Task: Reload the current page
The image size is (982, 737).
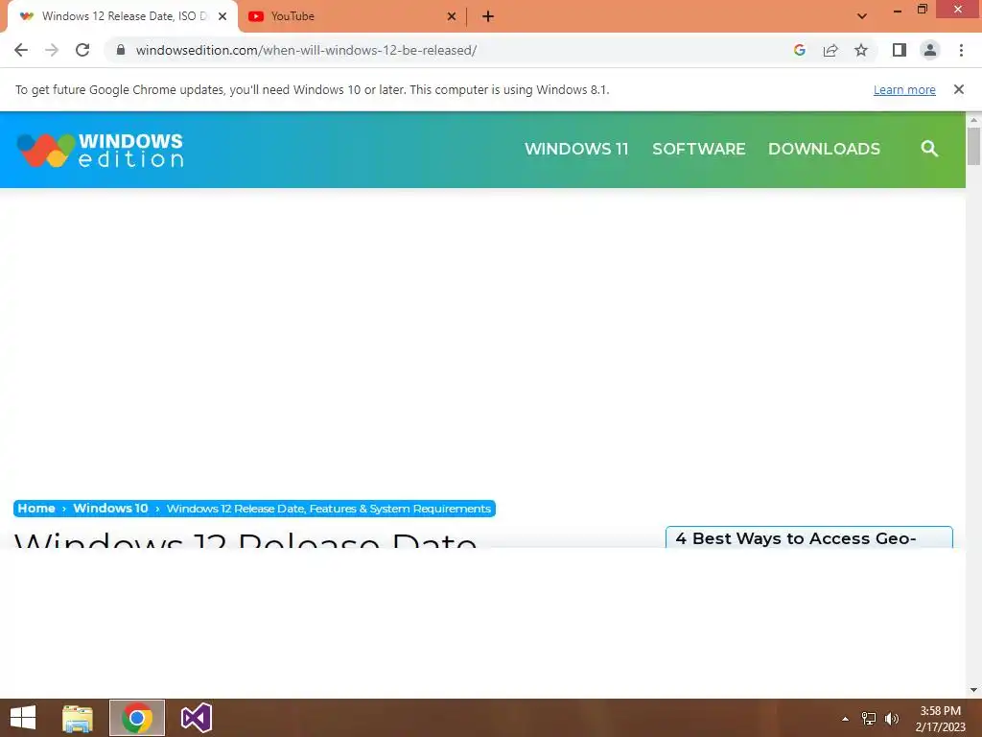Action: coord(82,50)
